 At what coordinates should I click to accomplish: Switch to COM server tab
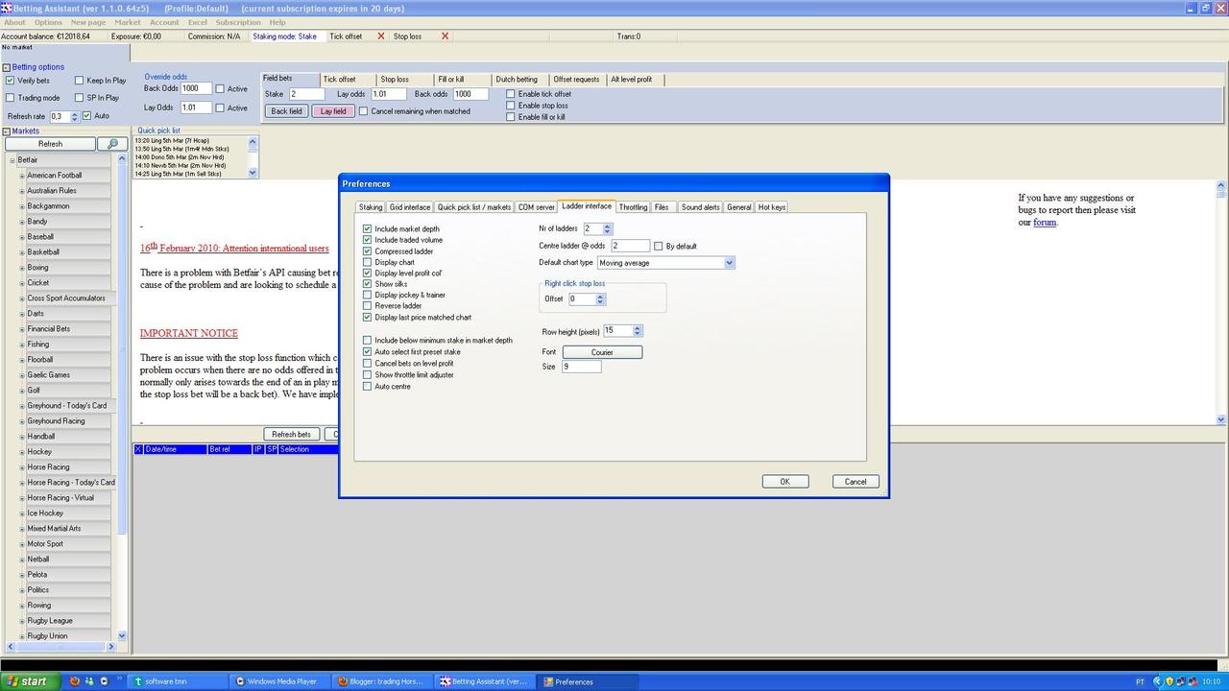click(537, 207)
